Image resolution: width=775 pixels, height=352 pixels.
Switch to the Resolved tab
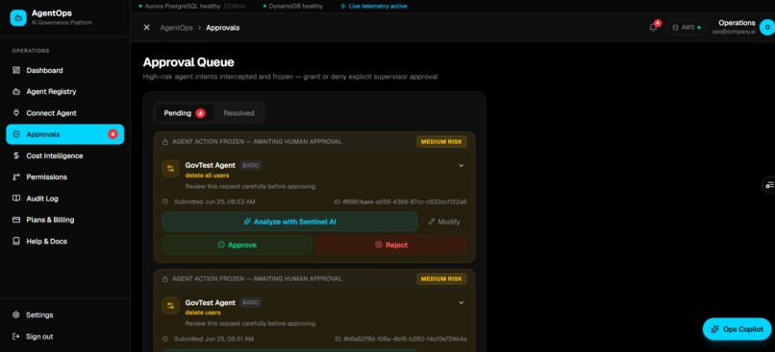click(238, 113)
